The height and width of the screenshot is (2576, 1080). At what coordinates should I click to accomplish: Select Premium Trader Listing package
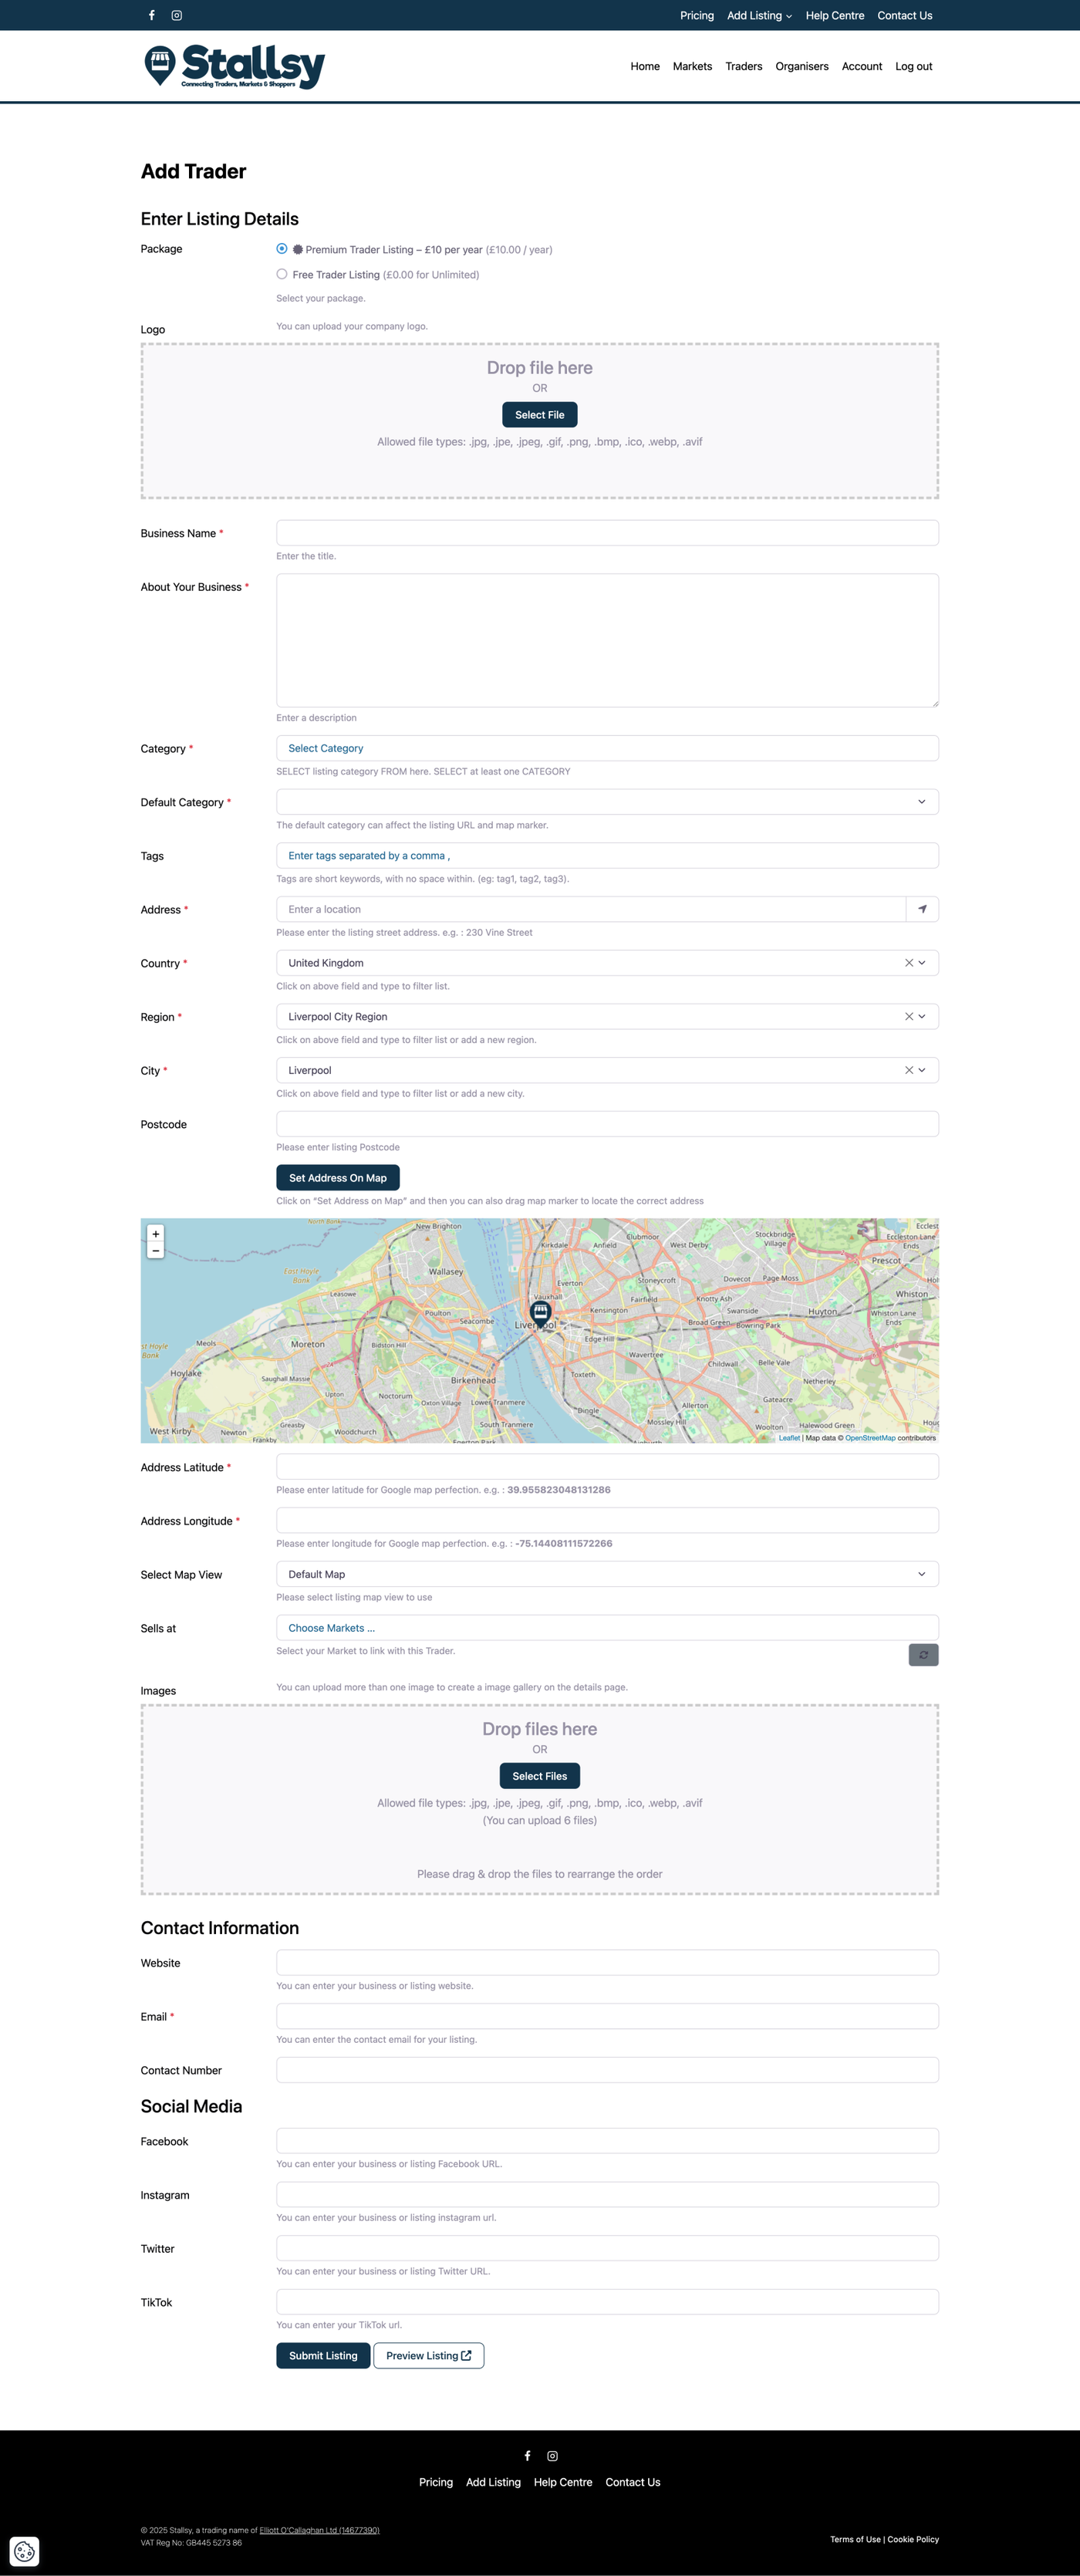click(282, 249)
